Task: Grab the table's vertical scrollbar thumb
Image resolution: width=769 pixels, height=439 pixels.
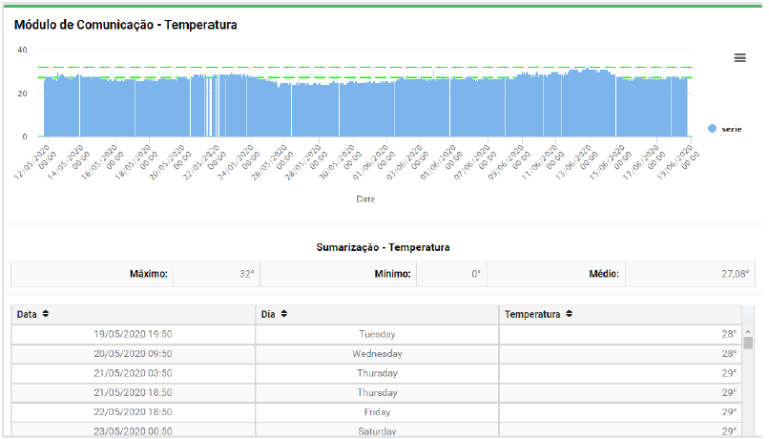Action: pos(748,343)
